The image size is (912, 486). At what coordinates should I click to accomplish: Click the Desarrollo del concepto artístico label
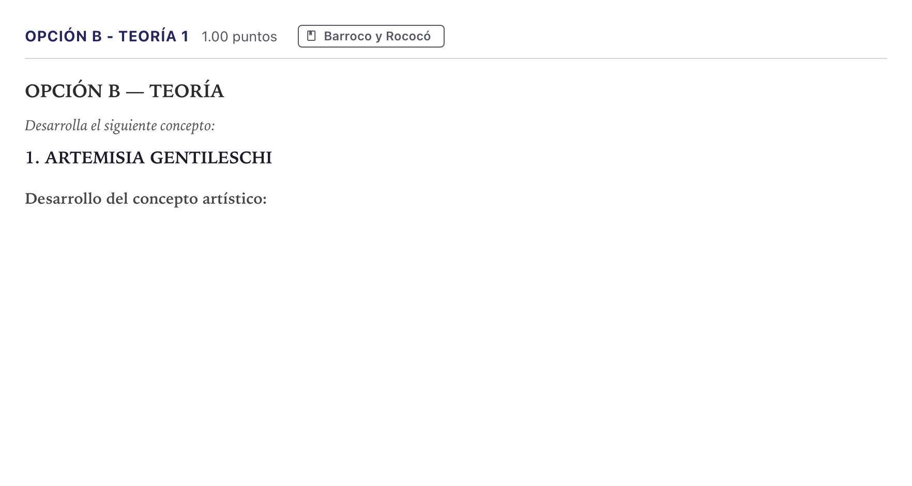tap(146, 199)
